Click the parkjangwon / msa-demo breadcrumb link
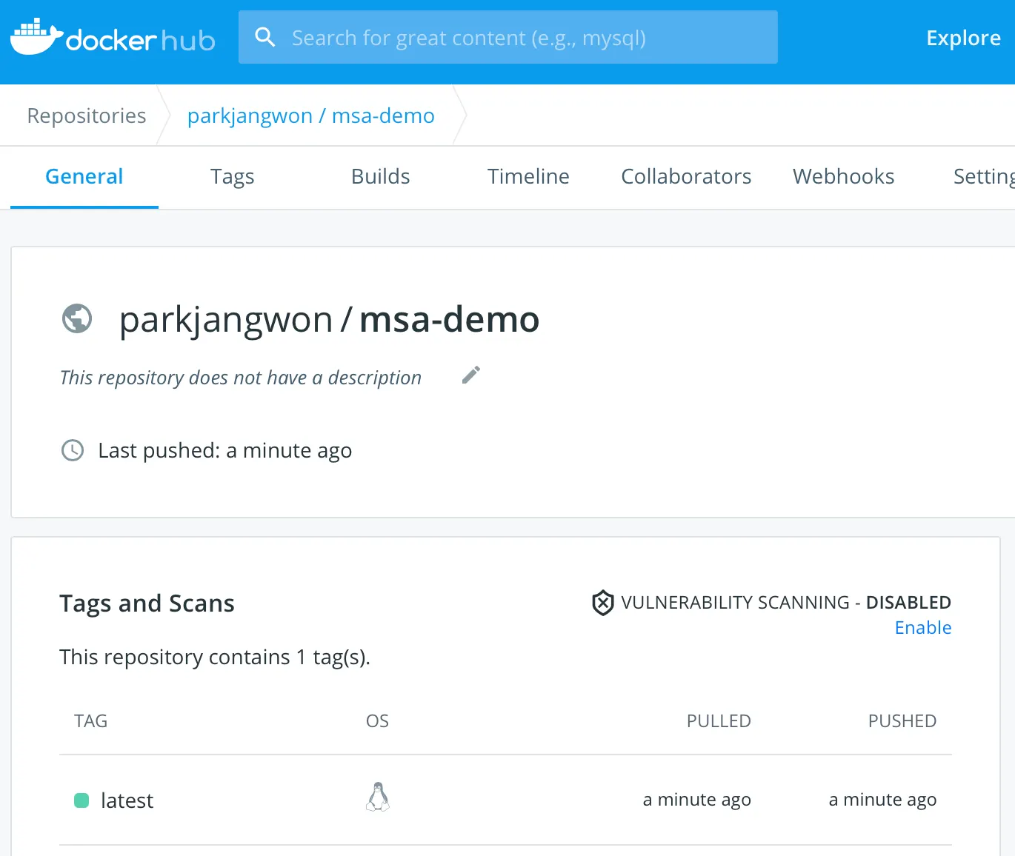1015x856 pixels. pyautogui.click(x=310, y=116)
